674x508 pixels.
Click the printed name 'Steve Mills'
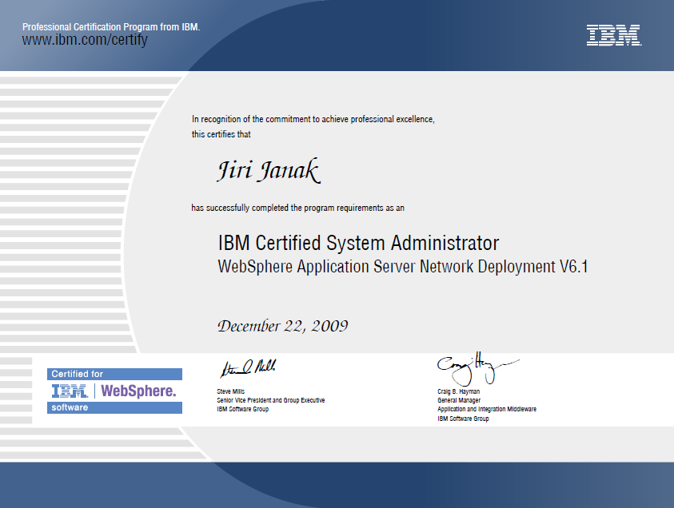click(x=230, y=391)
